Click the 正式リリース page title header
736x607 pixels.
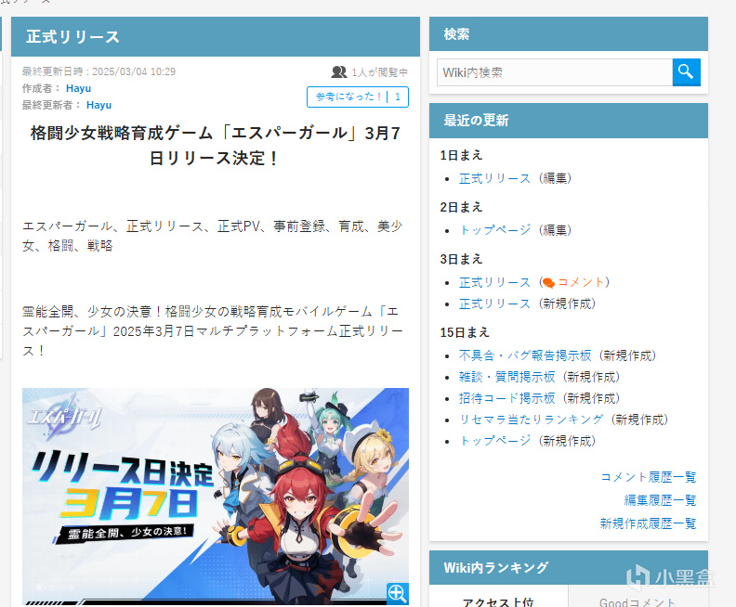(216, 36)
